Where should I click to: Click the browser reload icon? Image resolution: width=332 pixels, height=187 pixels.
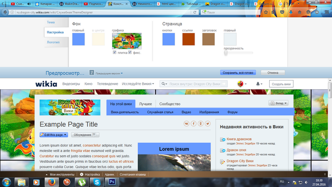195,12
